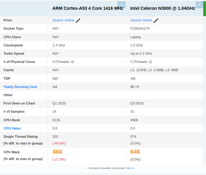This screenshot has height=175, width=206.
Task: Click the ARM Cortex-A53 4 Core heading
Action: click(88, 8)
